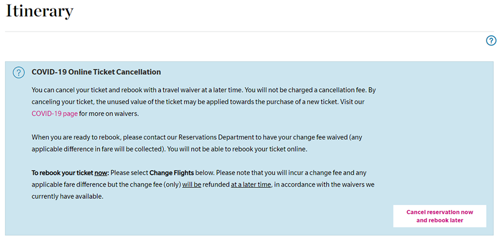Click the last line "currently have available"

click(x=68, y=196)
